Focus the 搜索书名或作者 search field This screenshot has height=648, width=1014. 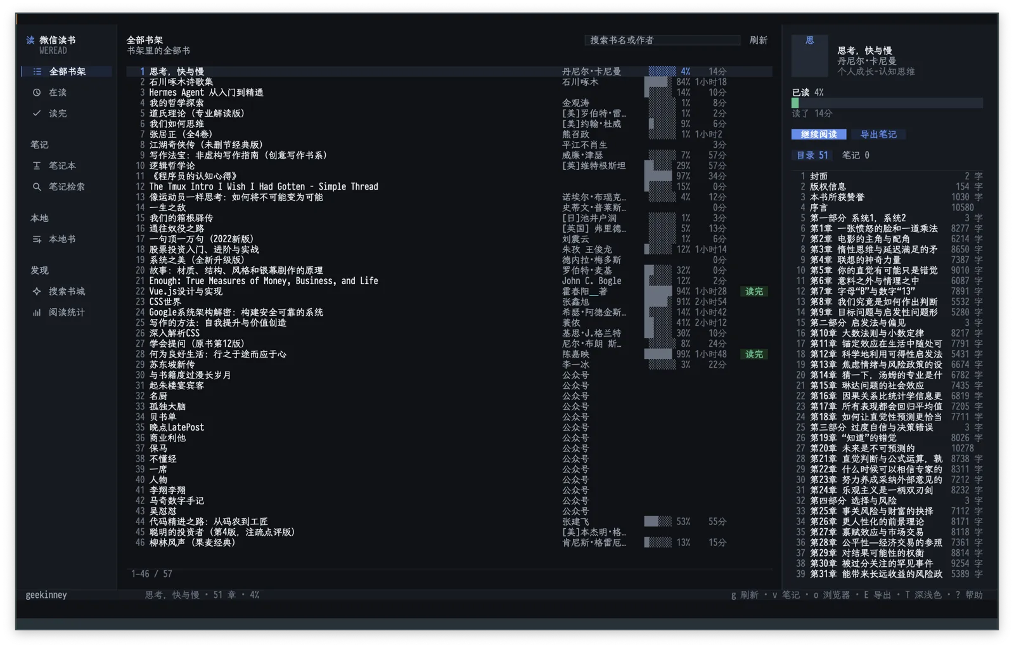pyautogui.click(x=662, y=40)
